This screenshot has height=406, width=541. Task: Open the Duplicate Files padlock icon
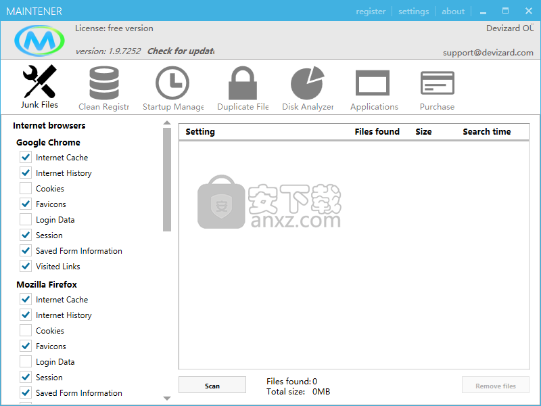point(242,84)
